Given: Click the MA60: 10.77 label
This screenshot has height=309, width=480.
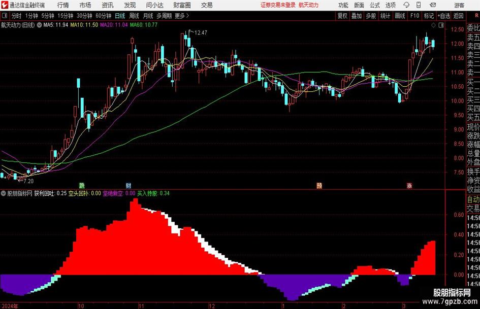Looking at the screenshot, I should click(144, 25).
